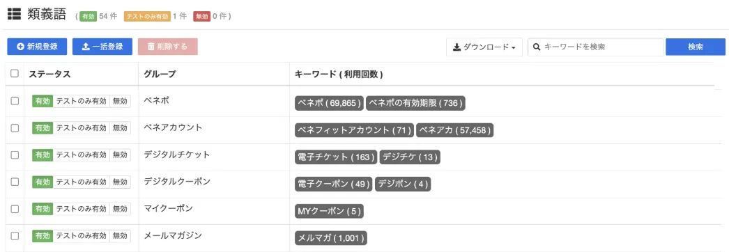This screenshot has height=252, width=729.
Task: Tick the デジタルチケット row checkbox
Action: (15, 155)
